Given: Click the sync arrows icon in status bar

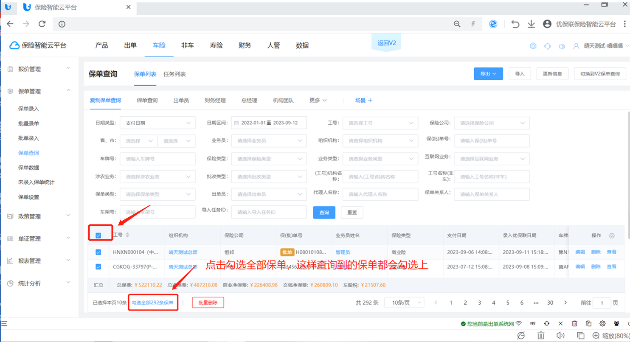Looking at the screenshot, I should (547, 323).
